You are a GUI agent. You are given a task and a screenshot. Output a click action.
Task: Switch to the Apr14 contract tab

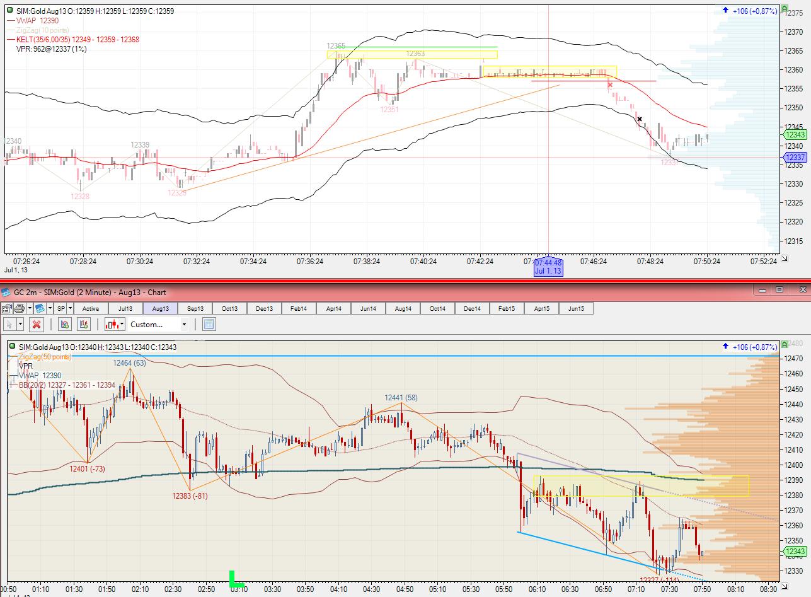[x=333, y=308]
